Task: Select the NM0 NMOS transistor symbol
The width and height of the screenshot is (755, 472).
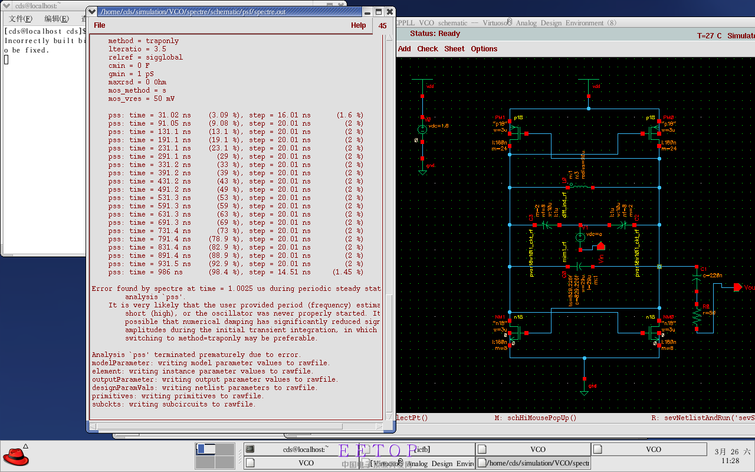Action: (x=654, y=334)
